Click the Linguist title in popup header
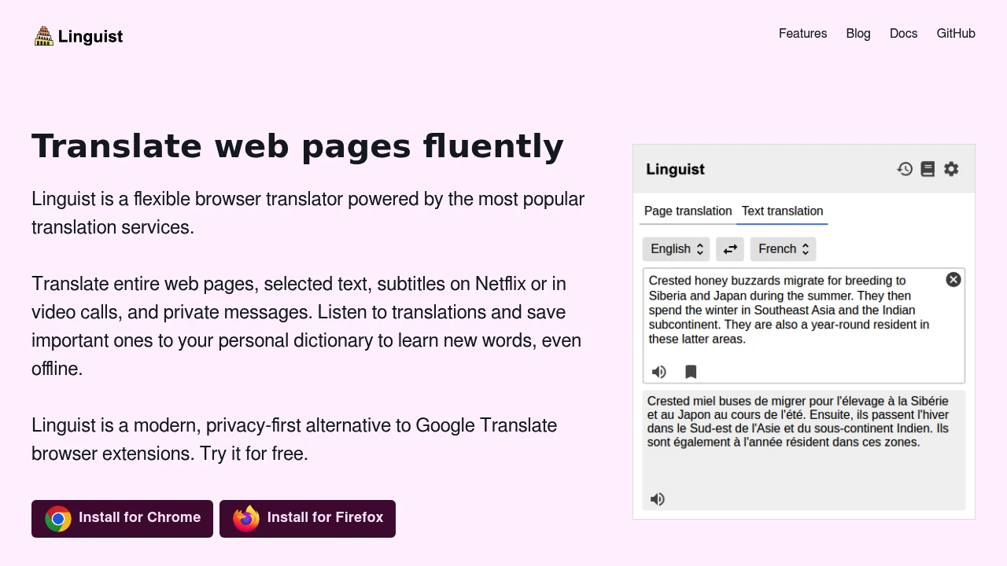This screenshot has width=1007, height=566. tap(675, 169)
